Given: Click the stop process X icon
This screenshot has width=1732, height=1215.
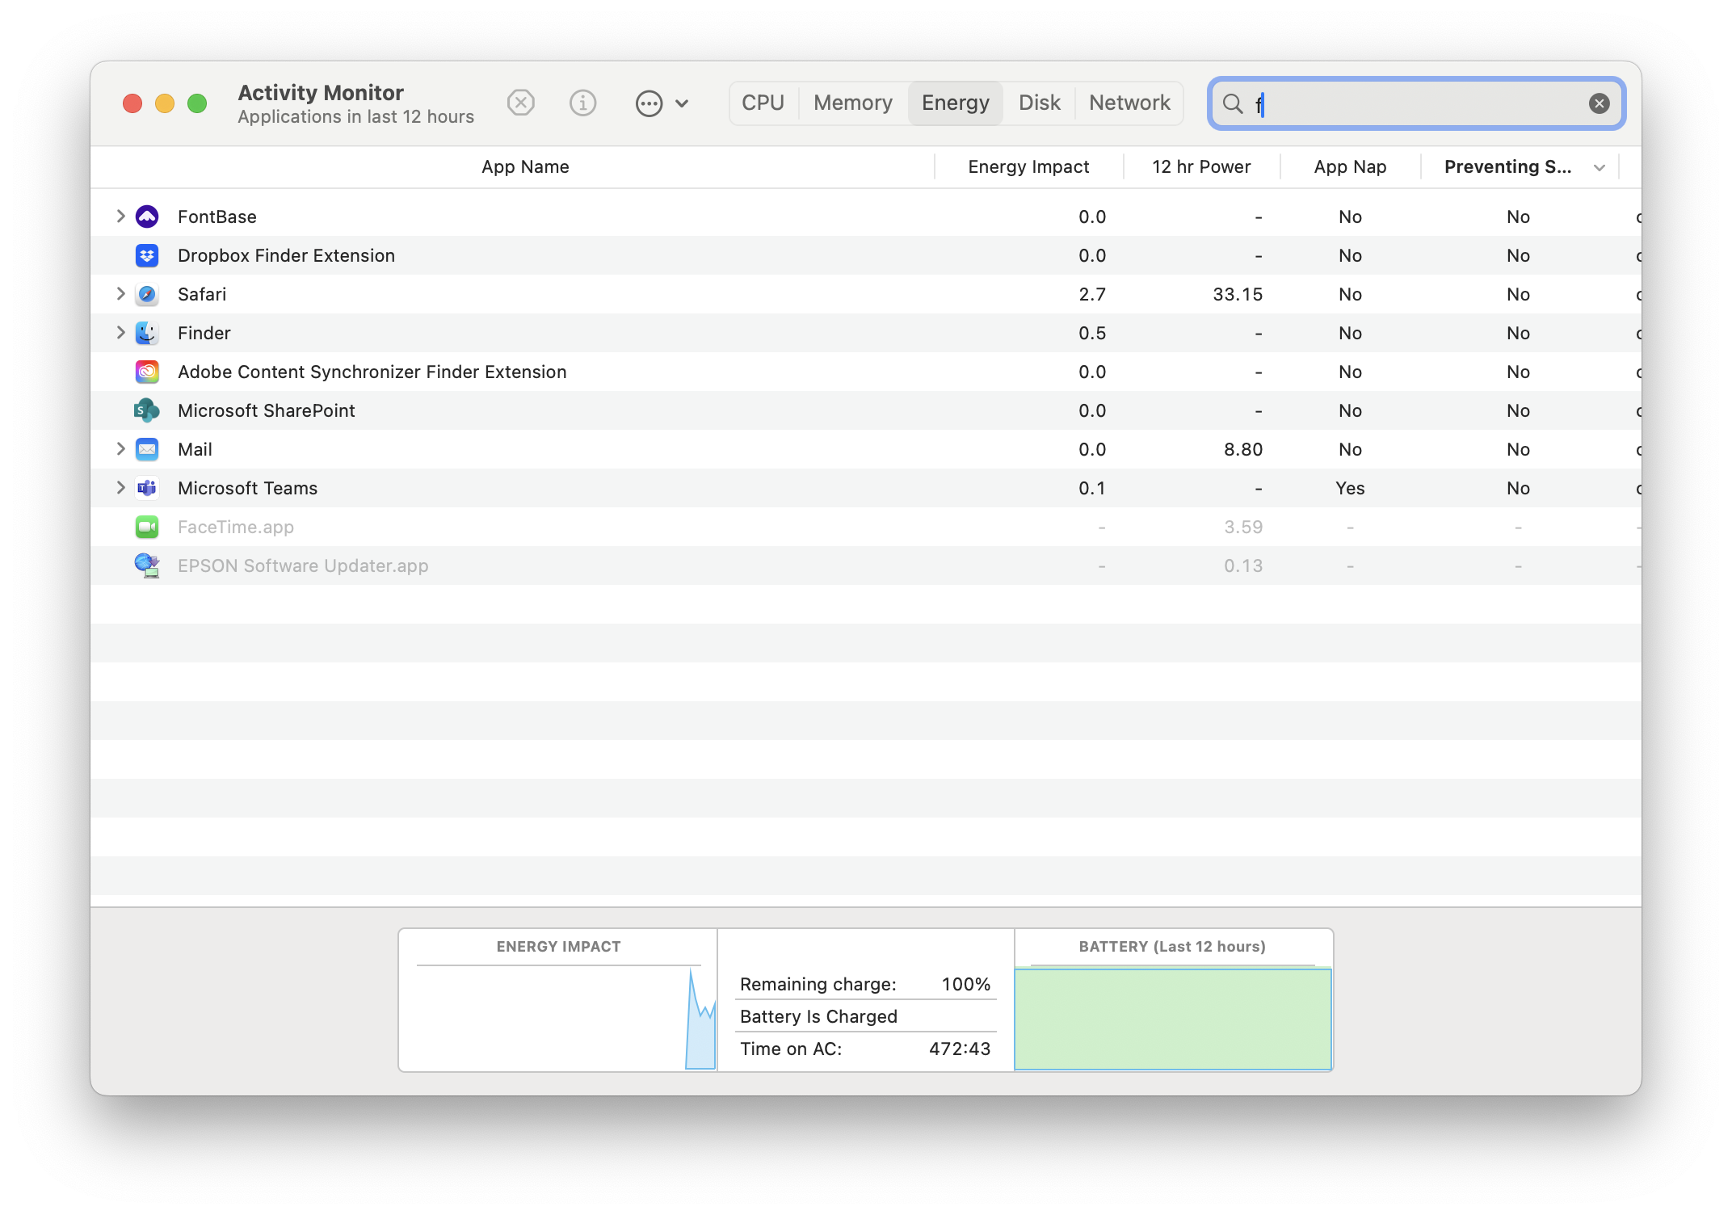Looking at the screenshot, I should click(x=520, y=103).
